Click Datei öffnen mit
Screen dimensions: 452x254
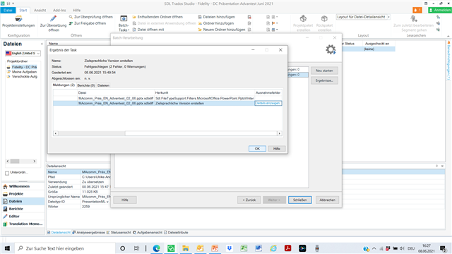tap(148, 30)
